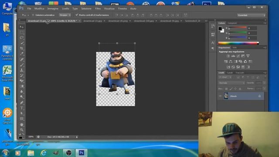Select the Lasso tool
Screen dimensions: 279x157
tap(22, 38)
